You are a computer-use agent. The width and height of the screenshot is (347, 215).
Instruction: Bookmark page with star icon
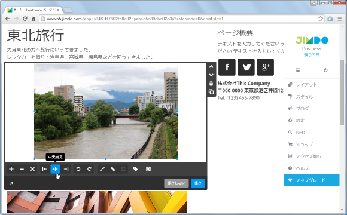click(320, 19)
